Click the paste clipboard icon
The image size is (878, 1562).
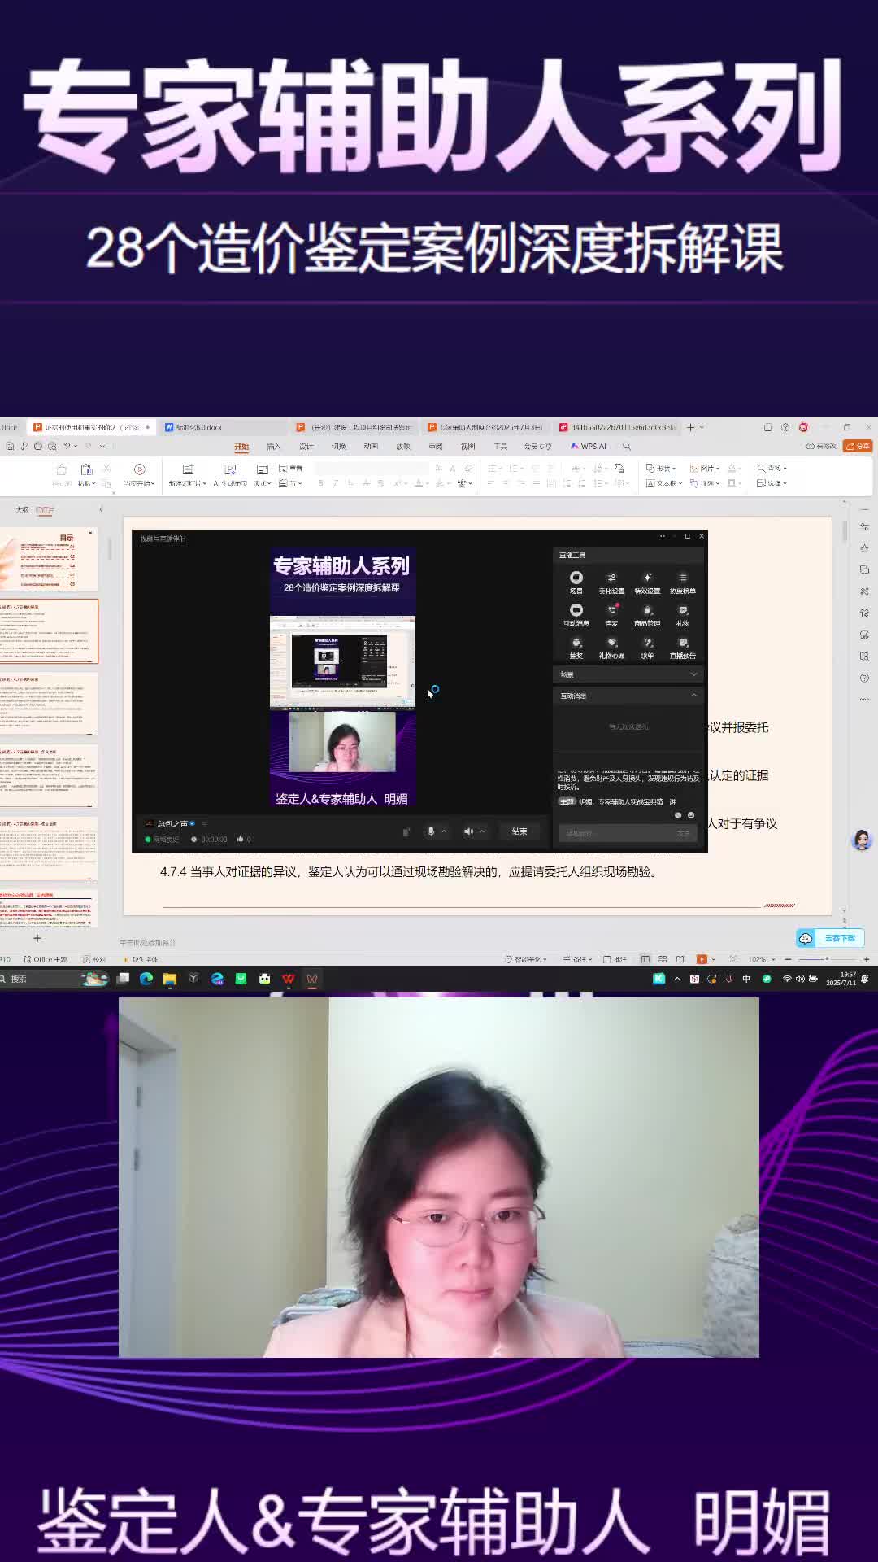pyautogui.click(x=86, y=469)
